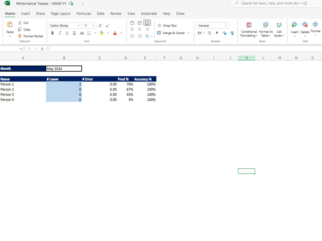
Task: Click the Excel app logo icon
Action: click(x=7, y=3)
